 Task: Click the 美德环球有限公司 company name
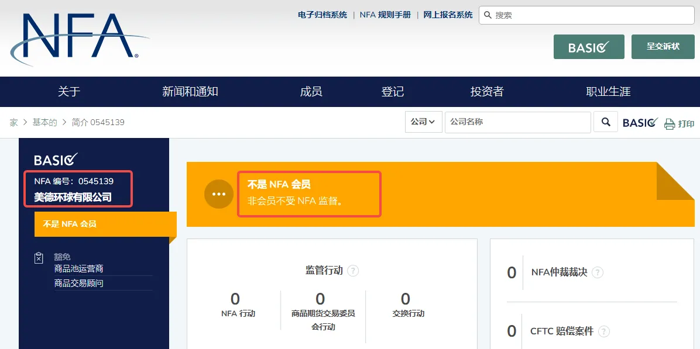tap(73, 197)
